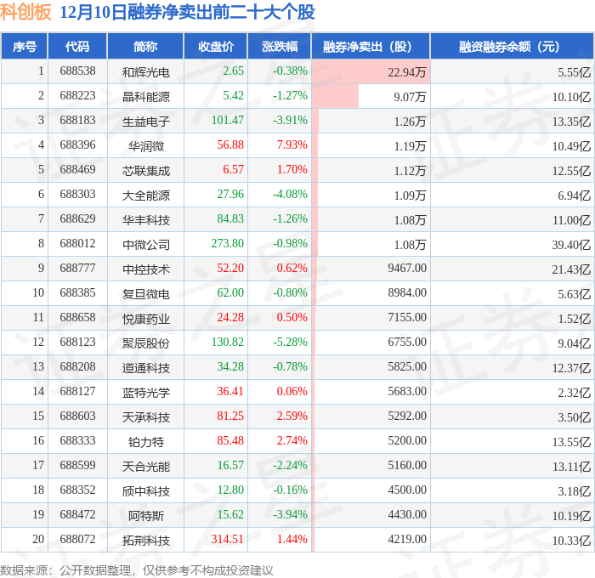This screenshot has height=578, width=595.
Task: Click the 数据来源 footer note
Action: [137, 570]
